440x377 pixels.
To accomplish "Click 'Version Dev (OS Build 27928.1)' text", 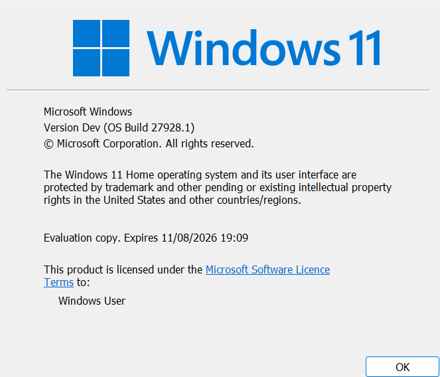I will coord(119,127).
